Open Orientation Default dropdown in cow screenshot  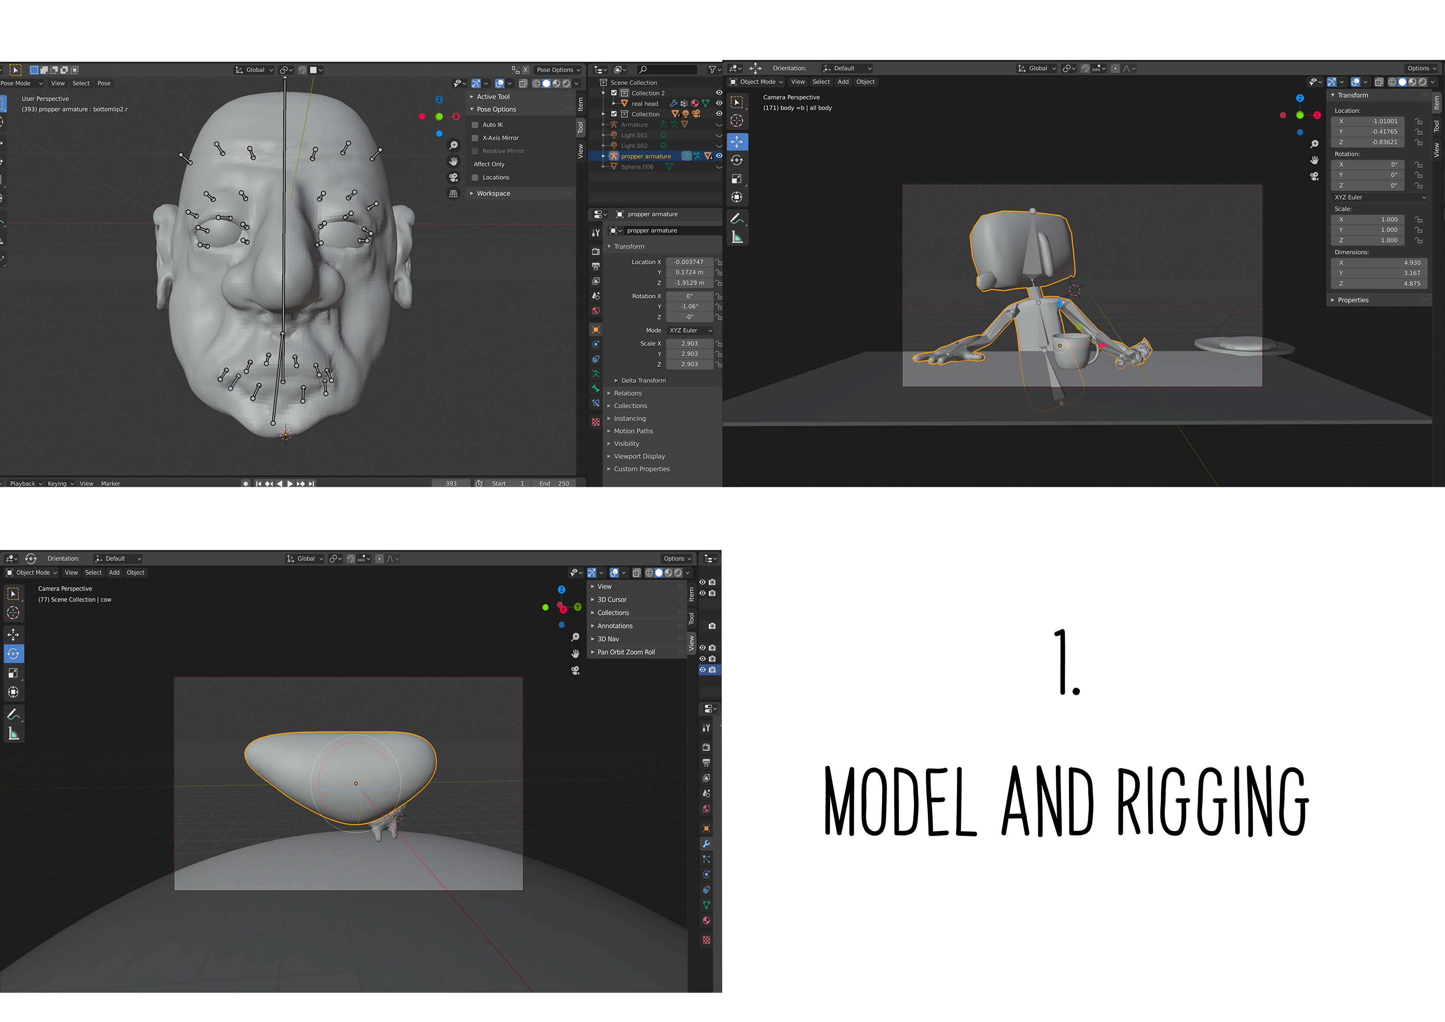pyautogui.click(x=118, y=559)
